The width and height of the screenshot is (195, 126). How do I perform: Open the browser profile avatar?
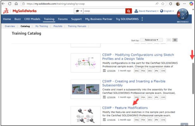pyautogui.click(x=178, y=4)
